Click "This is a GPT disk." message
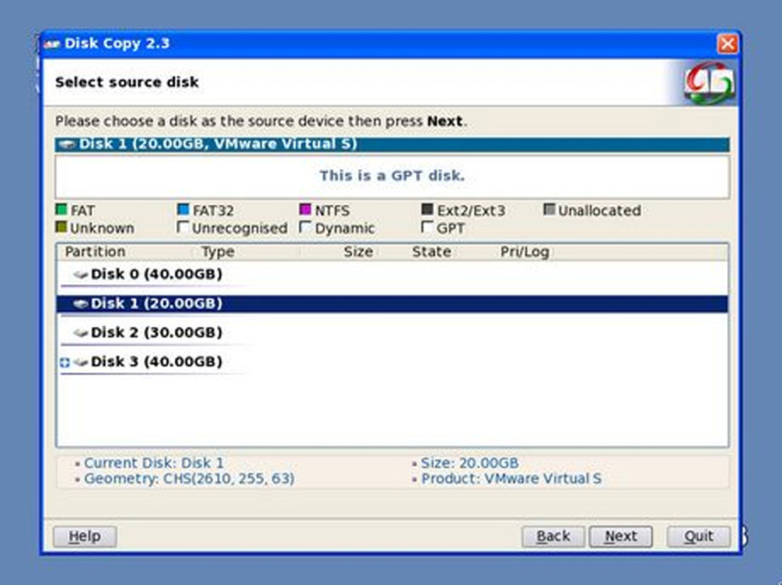Viewport: 782px width, 585px height. [x=392, y=176]
